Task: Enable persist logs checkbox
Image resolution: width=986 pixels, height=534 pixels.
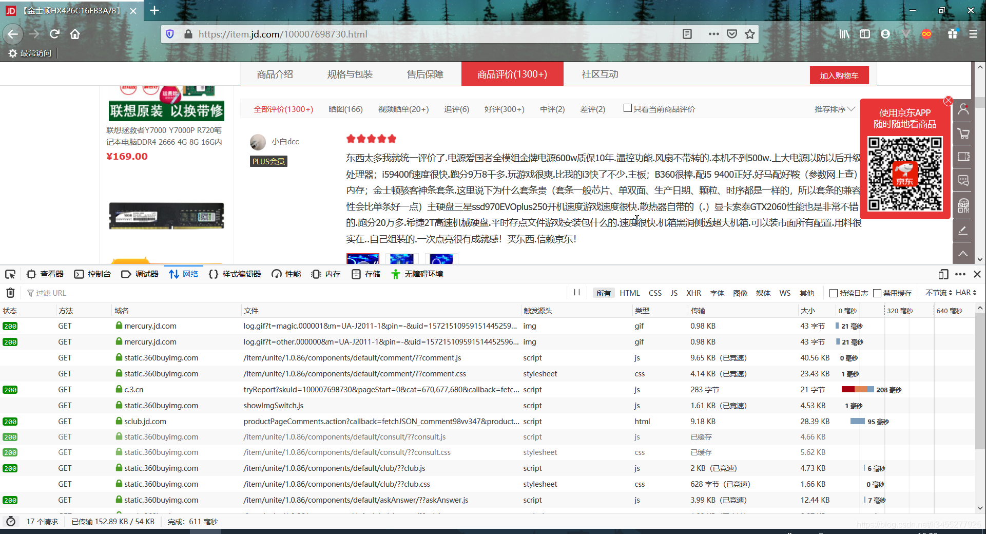Action: point(834,293)
